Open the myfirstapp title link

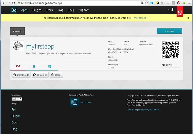[x=40, y=46]
